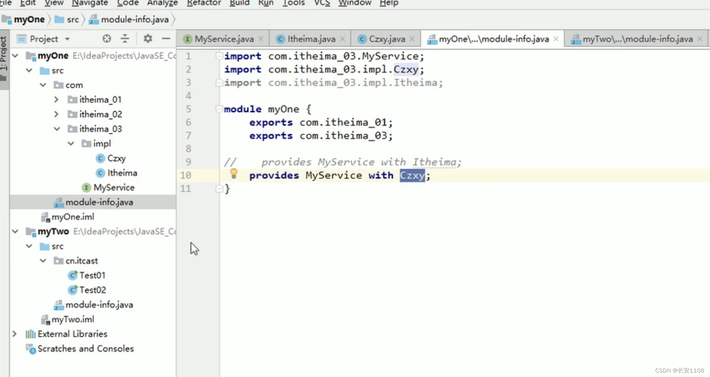This screenshot has width=710, height=377.
Task: Click module-info.java breadcrumb
Action: point(129,19)
